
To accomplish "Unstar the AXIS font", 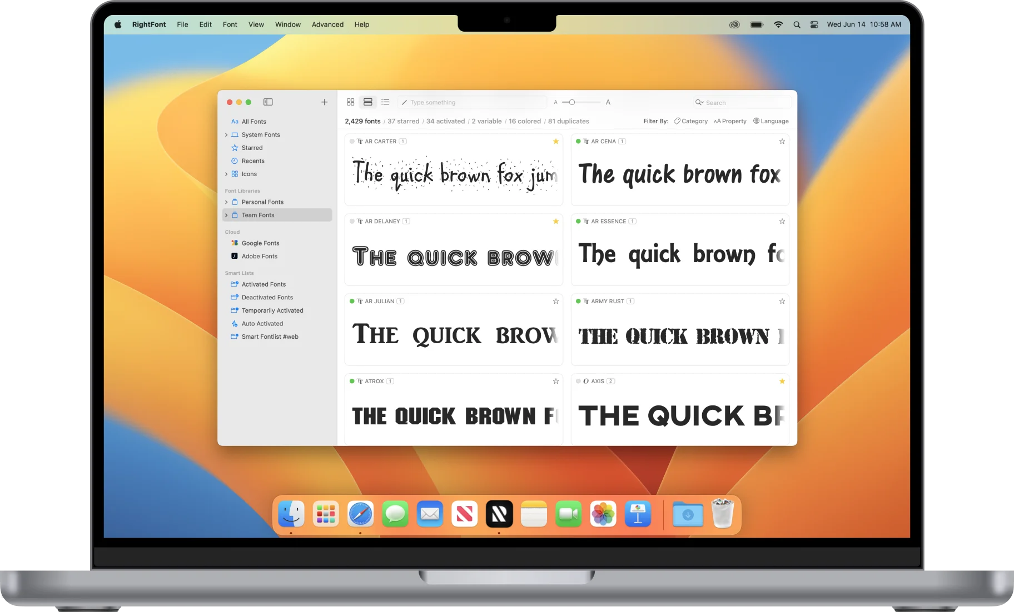I will 782,382.
